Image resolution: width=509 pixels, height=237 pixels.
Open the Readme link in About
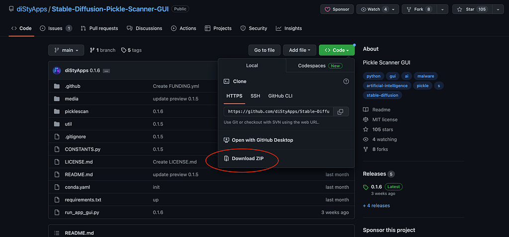tap(377, 110)
